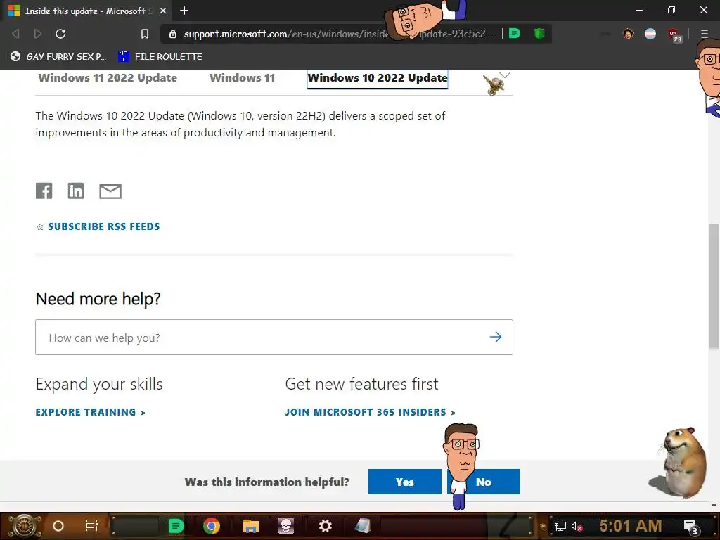Image resolution: width=720 pixels, height=540 pixels.
Task: Share the article on LinkedIn
Action: (76, 191)
